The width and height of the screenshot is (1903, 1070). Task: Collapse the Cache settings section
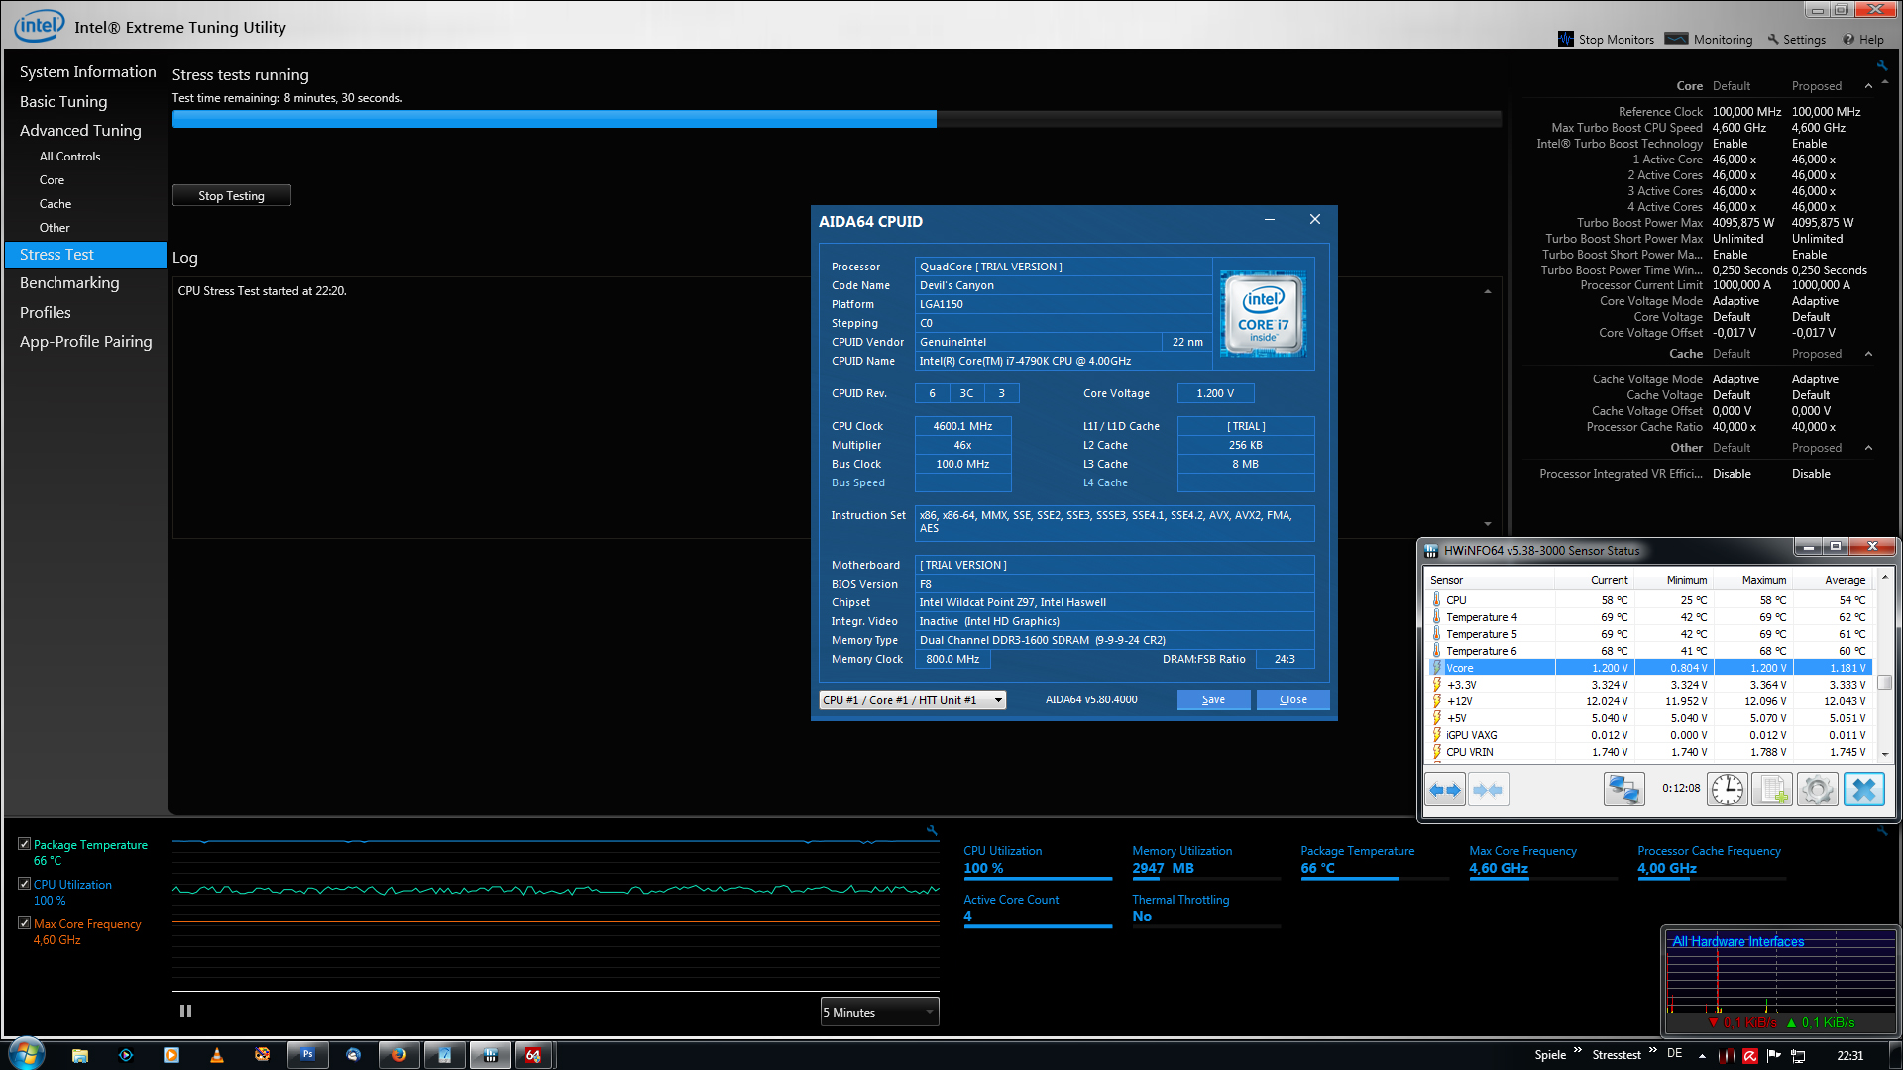click(x=1868, y=354)
